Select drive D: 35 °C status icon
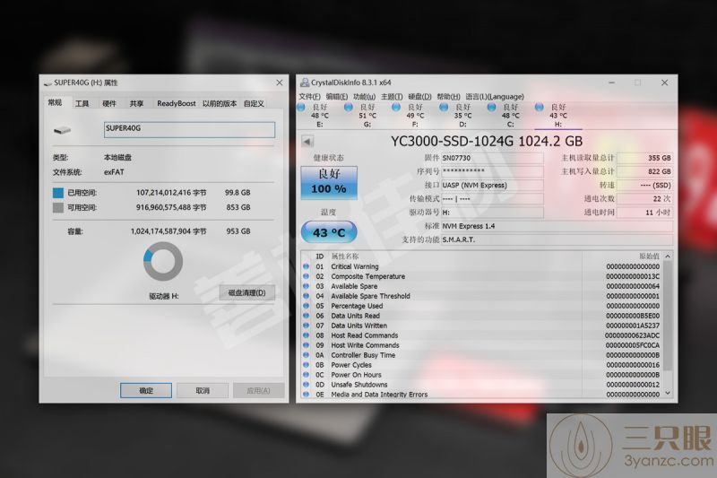Image resolution: width=717 pixels, height=478 pixels. pos(444,108)
